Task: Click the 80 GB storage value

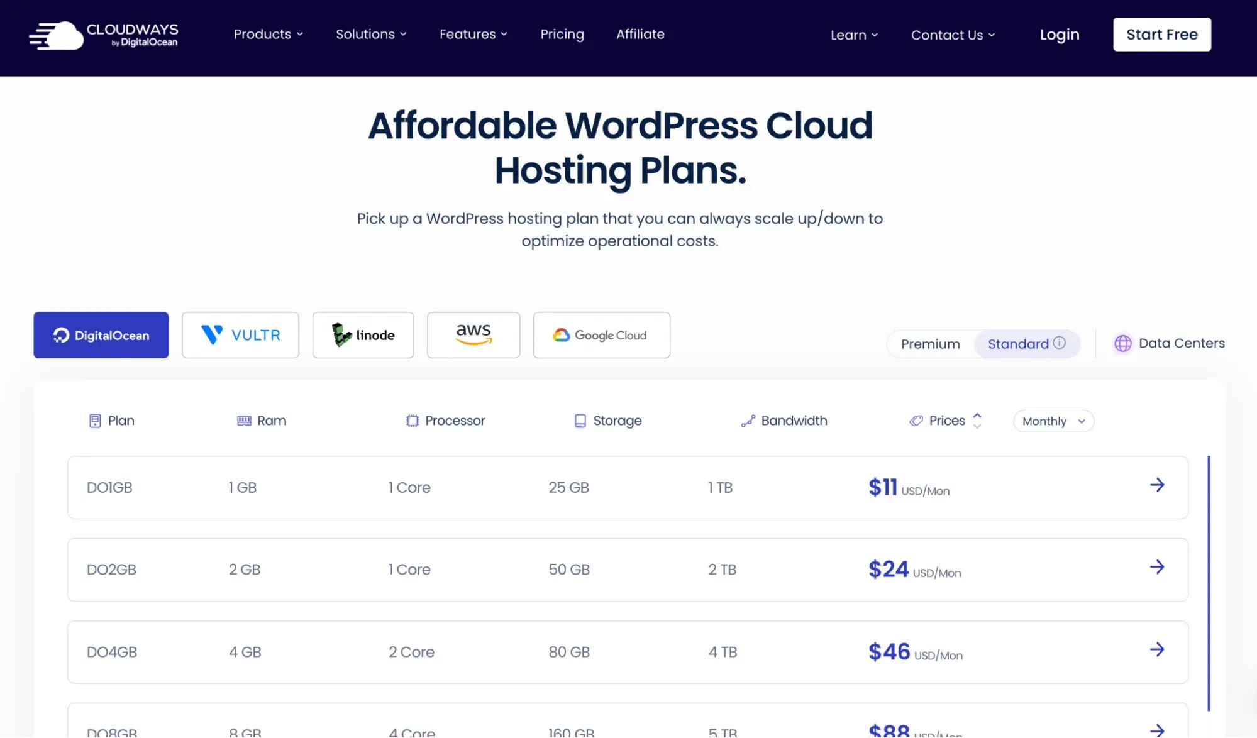Action: point(569,652)
